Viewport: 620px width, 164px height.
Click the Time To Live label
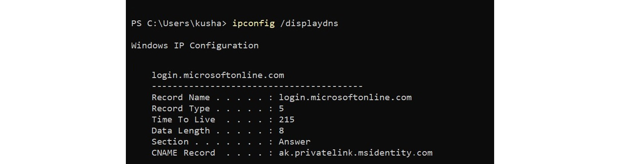pyautogui.click(x=183, y=120)
